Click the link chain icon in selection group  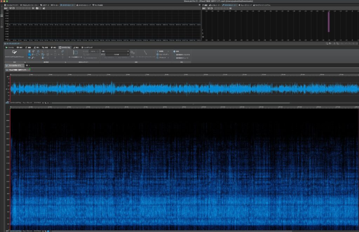point(62,52)
